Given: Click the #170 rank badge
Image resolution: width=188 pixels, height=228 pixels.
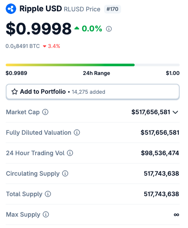Looking at the screenshot, I should point(112,9).
